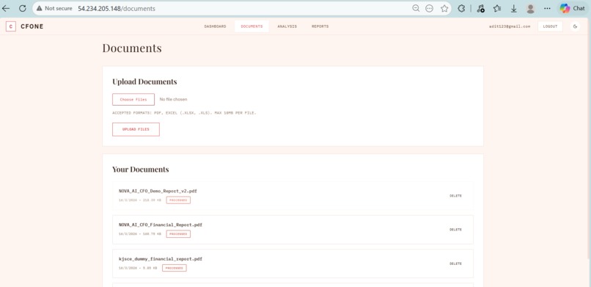
Task: Click the address bar URL
Action: 117,8
